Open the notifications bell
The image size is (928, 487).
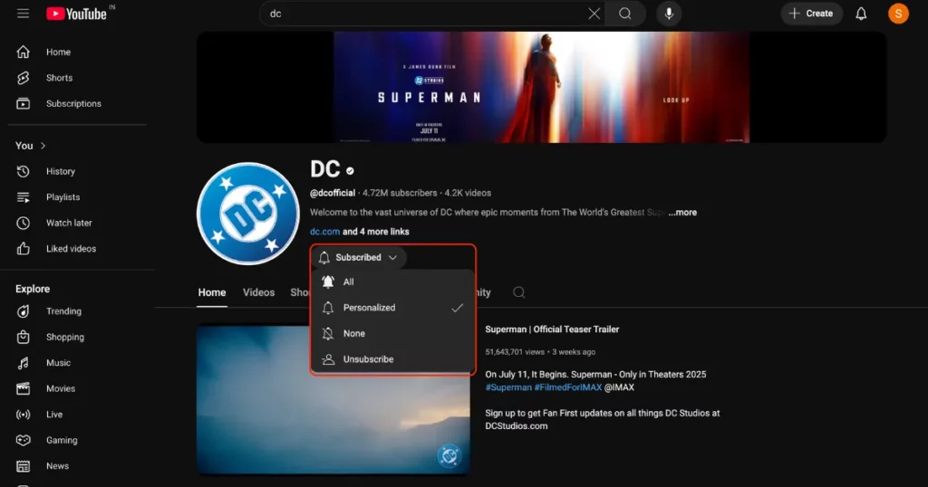tap(861, 14)
